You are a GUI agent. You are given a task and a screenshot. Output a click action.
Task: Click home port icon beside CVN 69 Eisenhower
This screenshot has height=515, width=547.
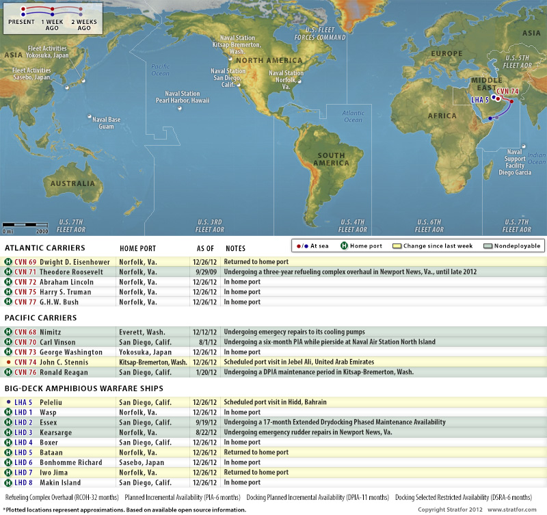8,261
